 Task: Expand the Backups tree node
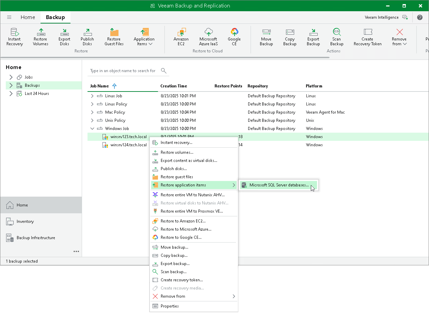[11, 85]
